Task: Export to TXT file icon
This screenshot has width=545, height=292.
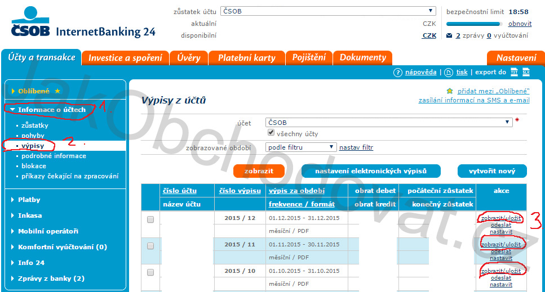Action: [x=514, y=72]
